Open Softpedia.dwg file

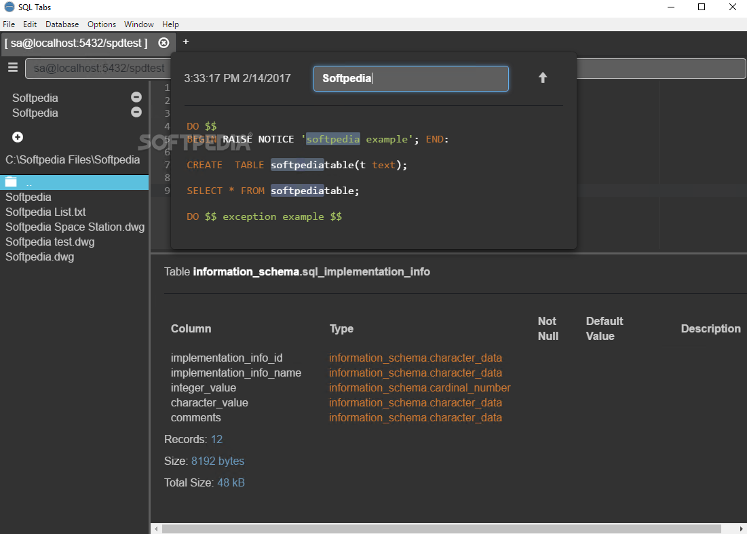tap(39, 256)
